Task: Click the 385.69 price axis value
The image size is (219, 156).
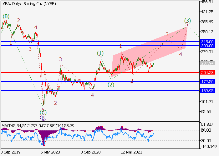Action: (207, 22)
